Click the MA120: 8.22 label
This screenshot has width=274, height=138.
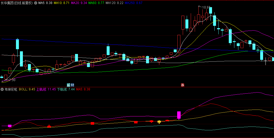pos(115,3)
